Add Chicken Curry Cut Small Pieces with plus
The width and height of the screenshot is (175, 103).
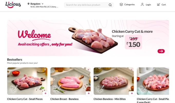tap(45, 93)
